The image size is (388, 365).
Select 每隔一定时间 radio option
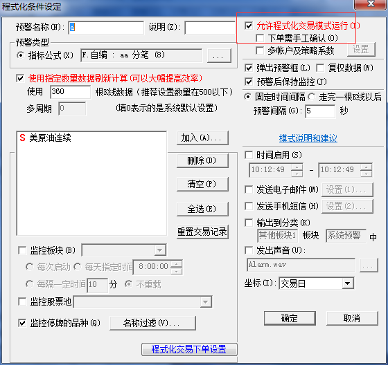[x=29, y=284]
